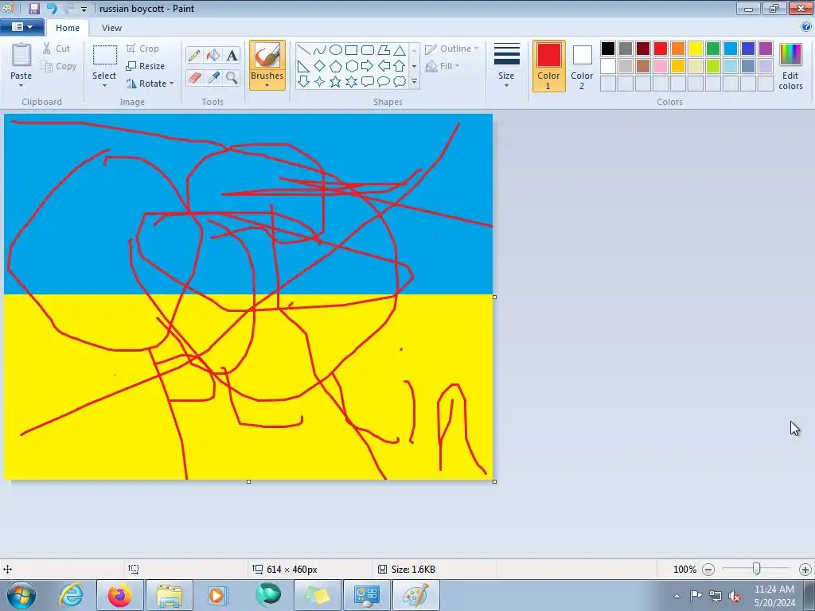815x611 pixels.
Task: Open Internet Explorer from the taskbar
Action: pyautogui.click(x=71, y=595)
